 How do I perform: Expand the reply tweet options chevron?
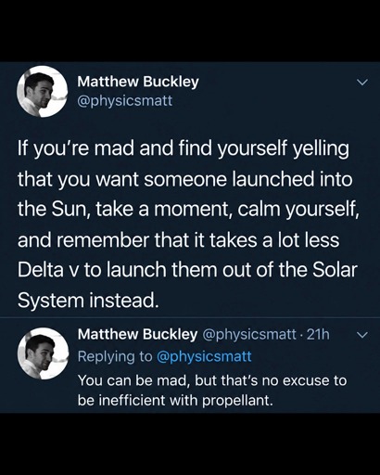362,335
